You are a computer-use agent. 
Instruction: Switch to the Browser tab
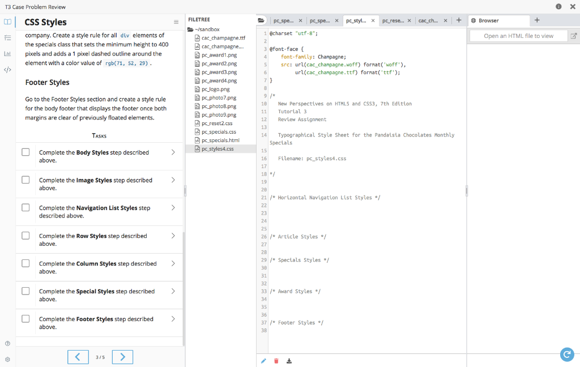point(489,20)
